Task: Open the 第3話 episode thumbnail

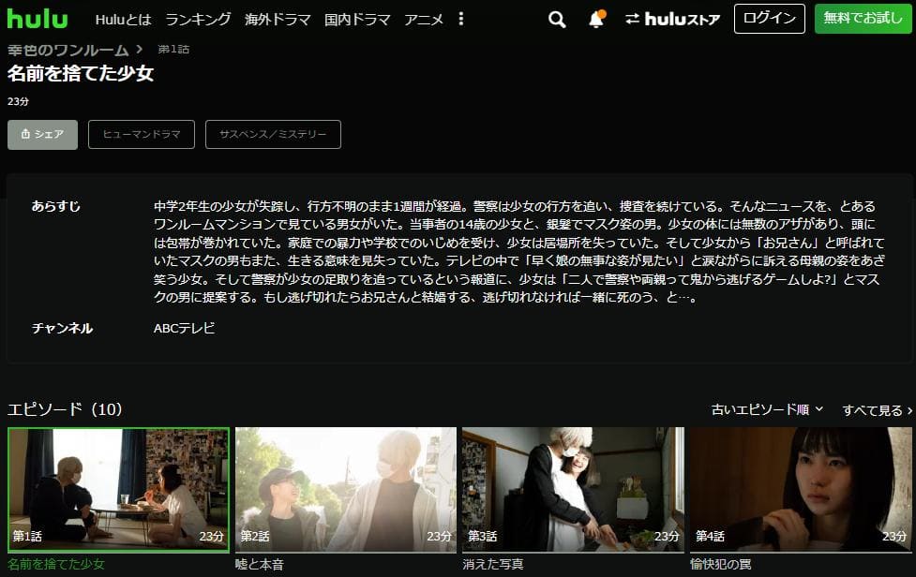Action: (x=573, y=490)
